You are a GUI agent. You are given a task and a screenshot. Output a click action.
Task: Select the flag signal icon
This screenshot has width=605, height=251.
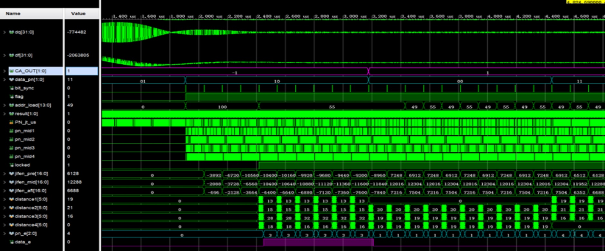point(12,96)
